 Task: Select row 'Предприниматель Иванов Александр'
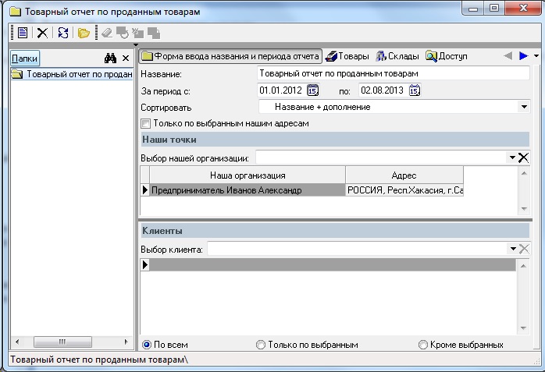pyautogui.click(x=248, y=190)
